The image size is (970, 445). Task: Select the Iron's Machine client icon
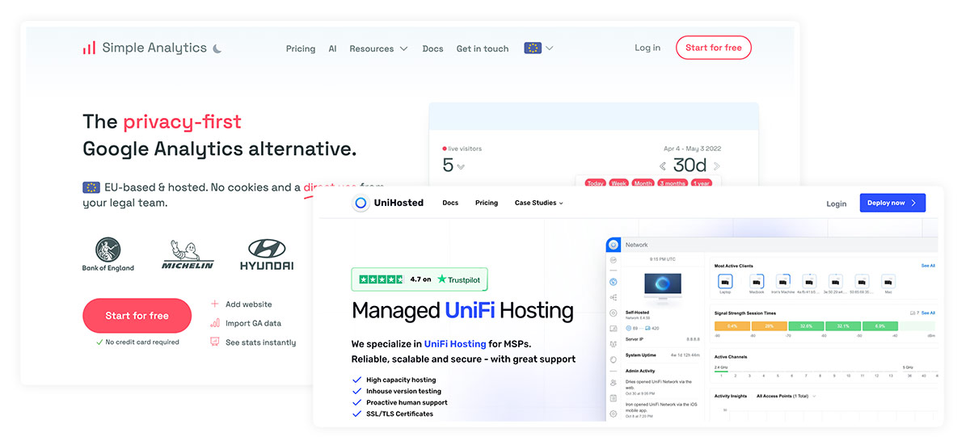pyautogui.click(x=783, y=282)
